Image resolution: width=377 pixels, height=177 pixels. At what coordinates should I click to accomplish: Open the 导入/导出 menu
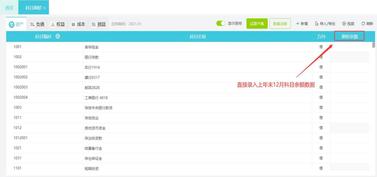(x=325, y=24)
